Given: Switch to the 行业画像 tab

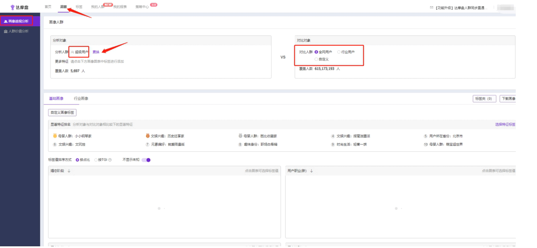Looking at the screenshot, I should (81, 98).
